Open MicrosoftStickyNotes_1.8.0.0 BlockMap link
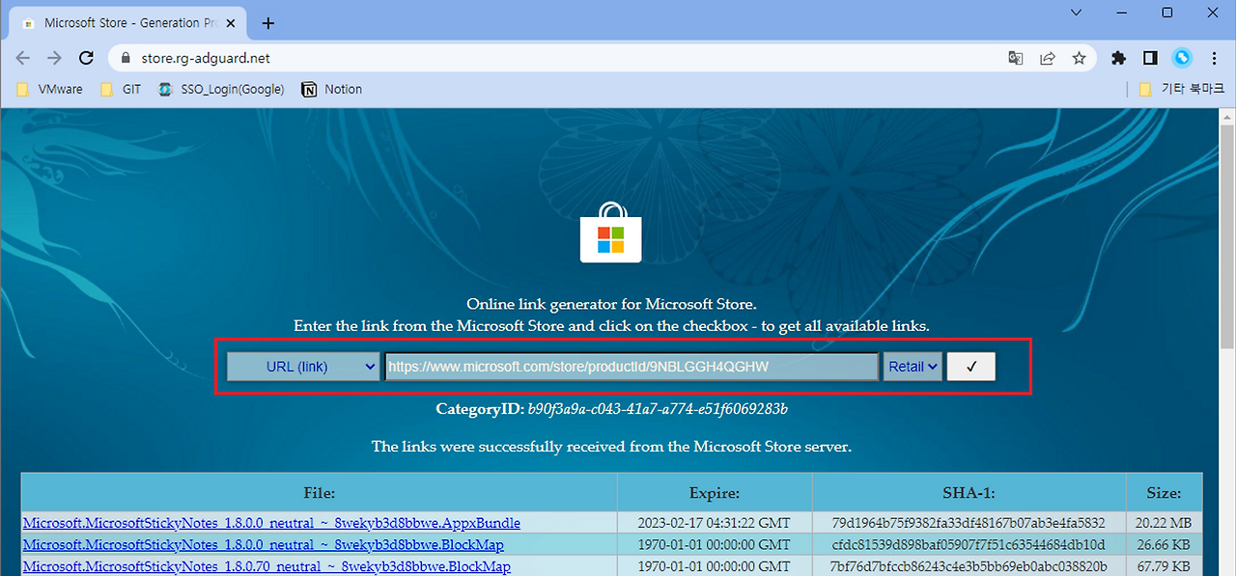 tap(263, 545)
